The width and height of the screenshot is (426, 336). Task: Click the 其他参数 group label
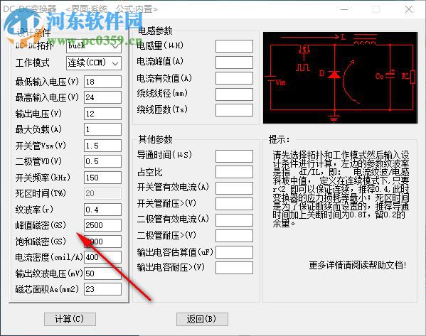tap(155, 139)
